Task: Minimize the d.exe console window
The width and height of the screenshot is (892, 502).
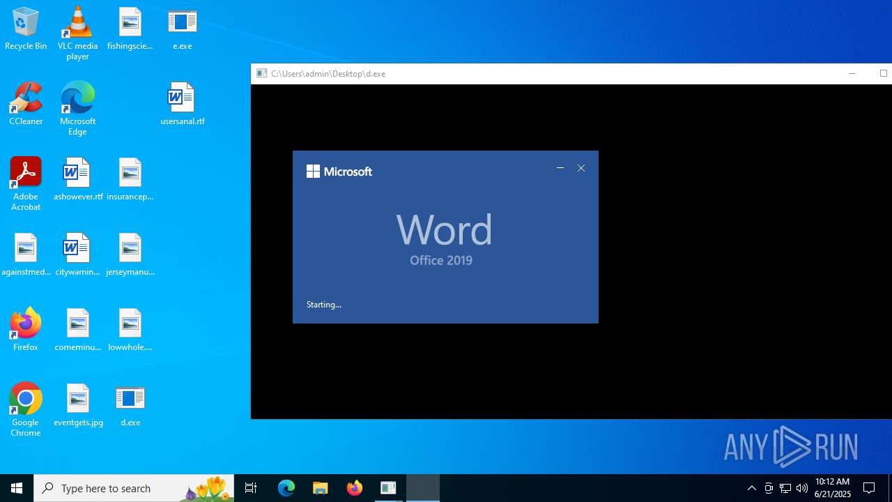Action: [x=852, y=73]
